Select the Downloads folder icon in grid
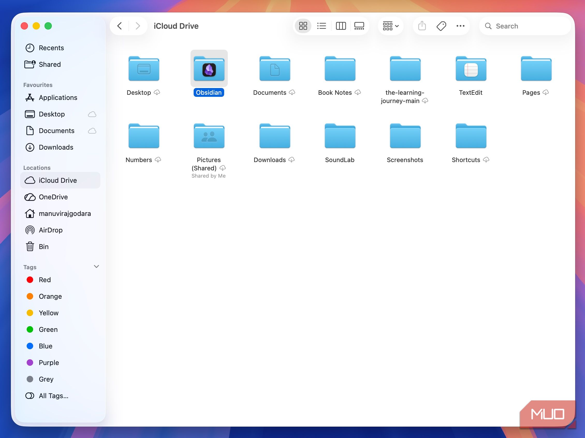 click(275, 136)
